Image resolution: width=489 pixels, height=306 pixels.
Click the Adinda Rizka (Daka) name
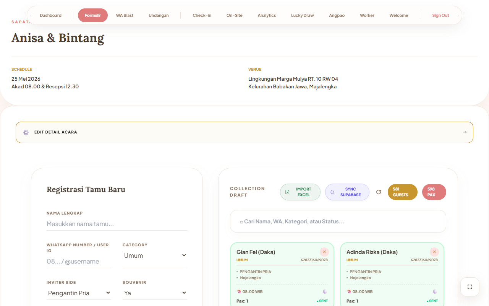click(372, 252)
